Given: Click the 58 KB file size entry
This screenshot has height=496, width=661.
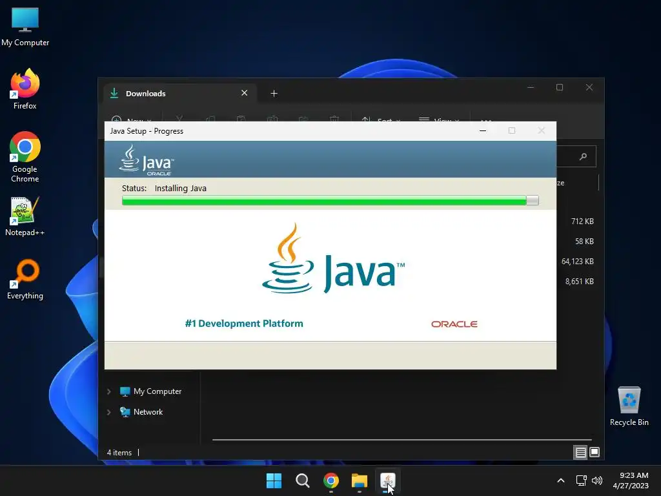Looking at the screenshot, I should (584, 242).
